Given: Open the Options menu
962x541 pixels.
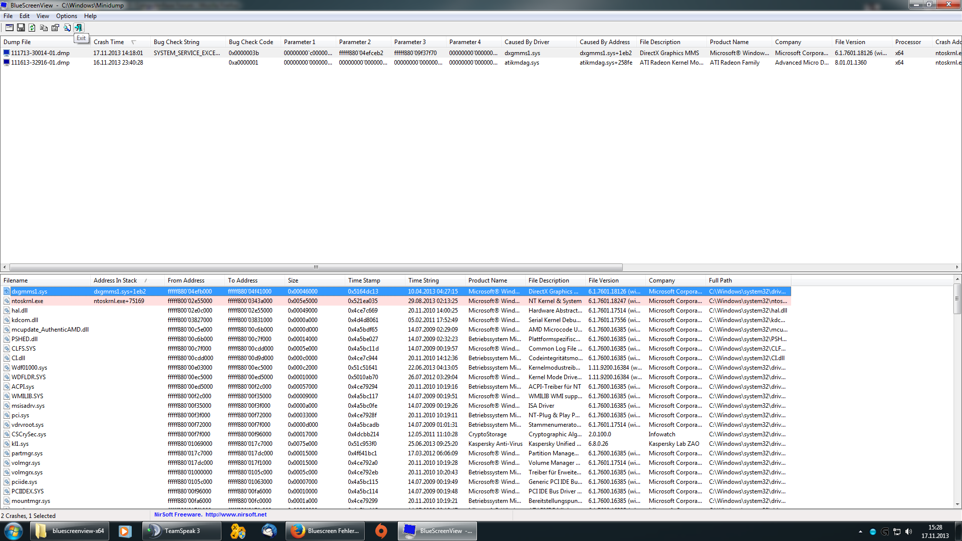Looking at the screenshot, I should tap(66, 16).
